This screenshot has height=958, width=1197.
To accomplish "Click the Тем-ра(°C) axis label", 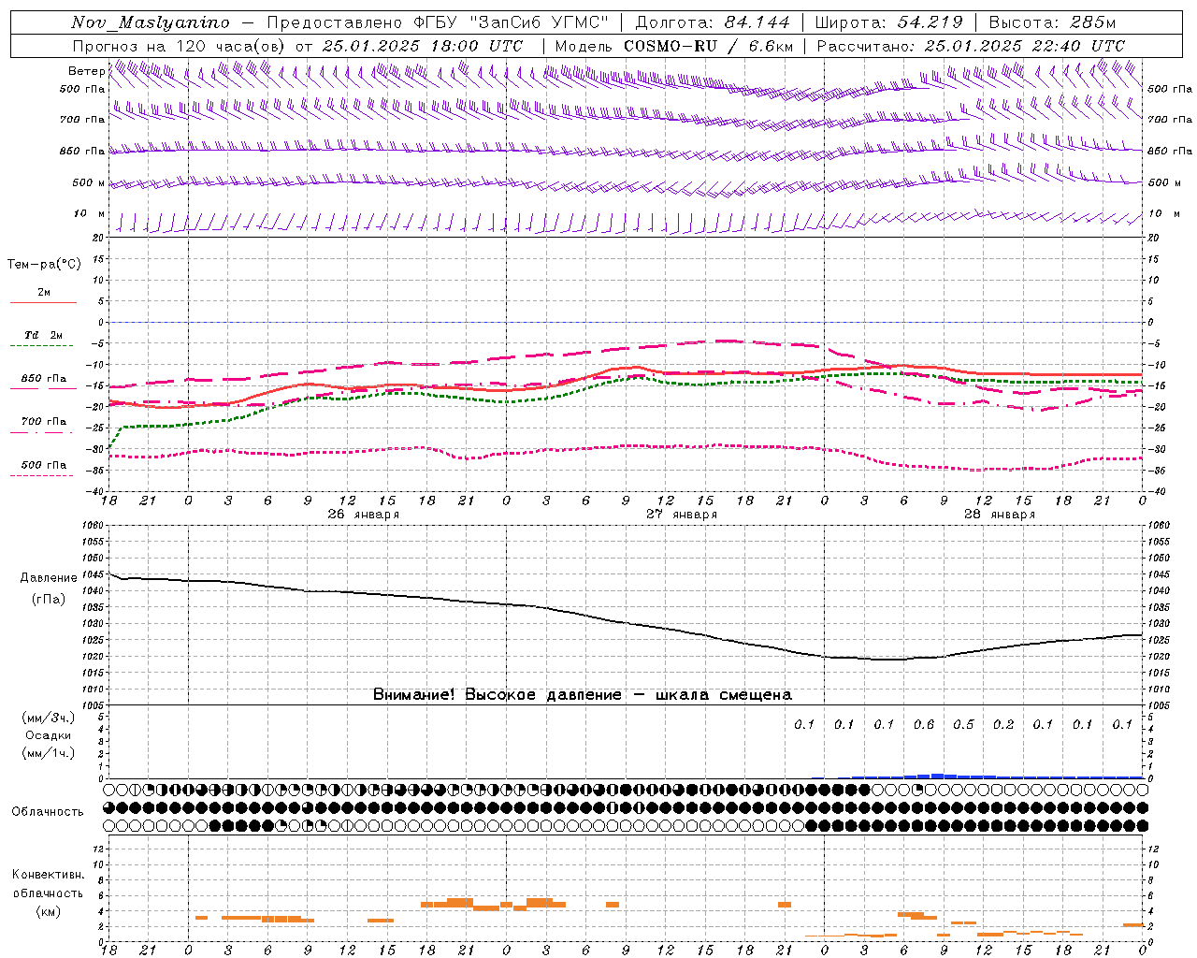I will coord(44,265).
